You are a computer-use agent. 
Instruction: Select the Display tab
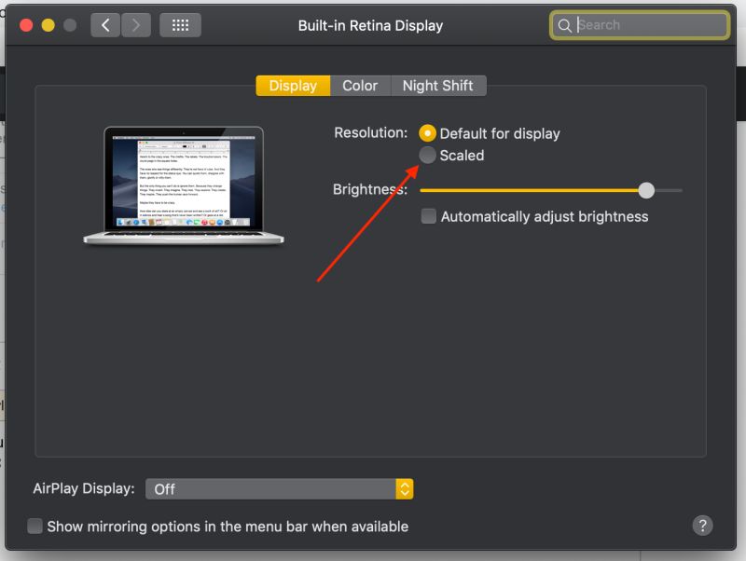pos(292,85)
